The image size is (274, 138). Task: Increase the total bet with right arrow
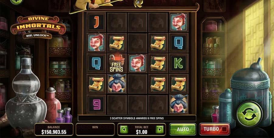(160, 130)
